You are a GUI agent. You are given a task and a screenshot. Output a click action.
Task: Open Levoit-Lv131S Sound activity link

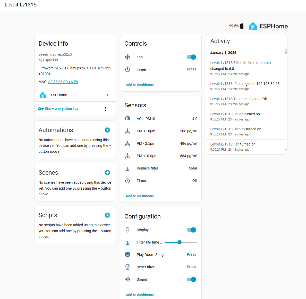[x=227, y=114]
